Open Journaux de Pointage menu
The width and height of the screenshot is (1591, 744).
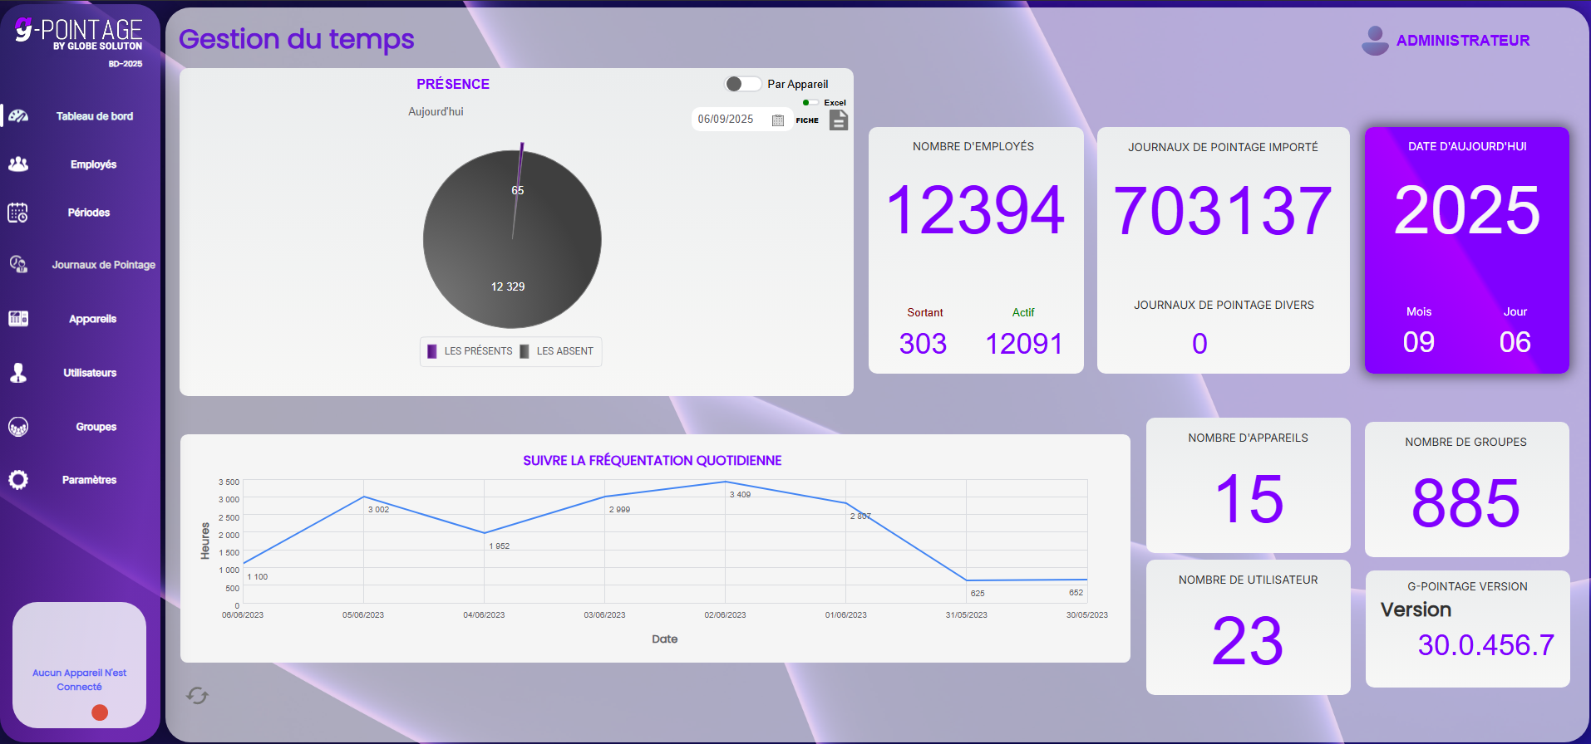103,265
